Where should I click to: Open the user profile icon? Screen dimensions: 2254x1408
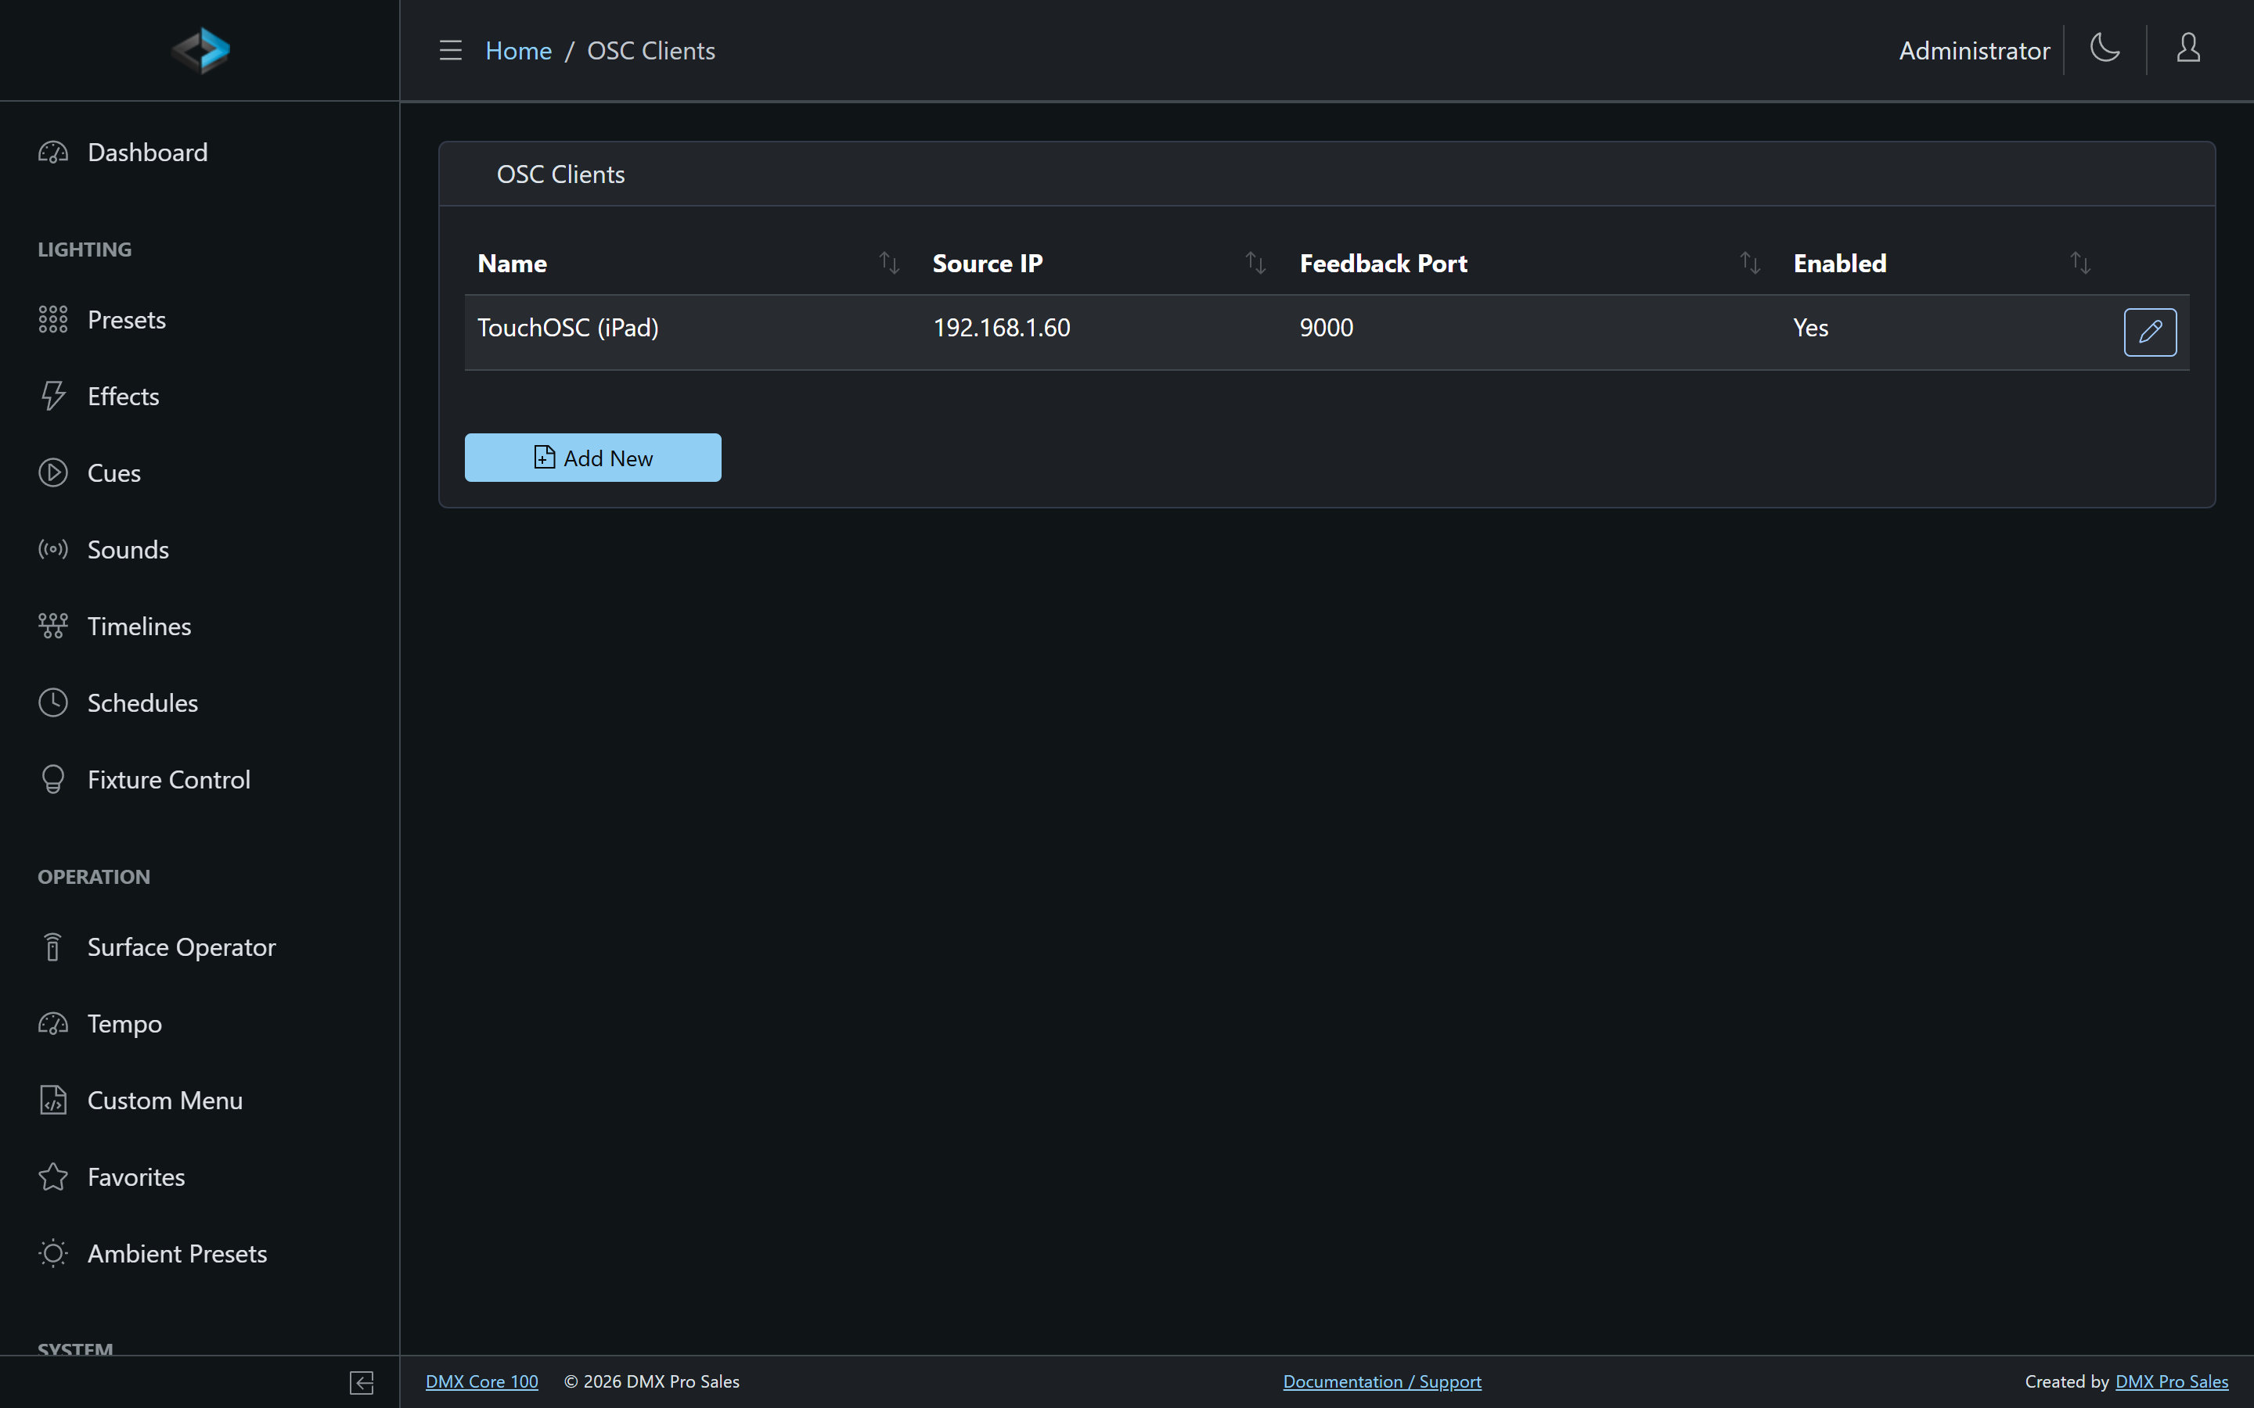(2189, 48)
